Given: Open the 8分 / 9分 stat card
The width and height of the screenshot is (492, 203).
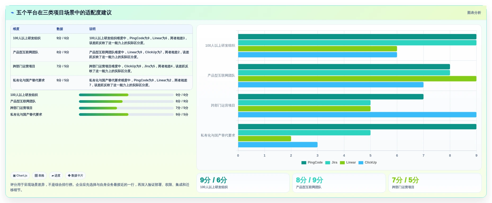Looking at the screenshot, I should point(339,183).
